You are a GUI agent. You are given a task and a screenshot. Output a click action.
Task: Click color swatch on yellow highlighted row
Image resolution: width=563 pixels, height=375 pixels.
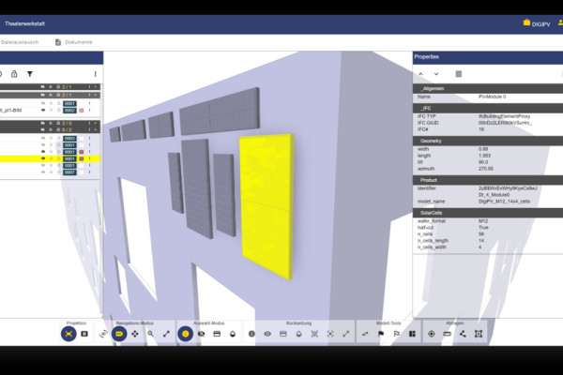[x=82, y=158]
